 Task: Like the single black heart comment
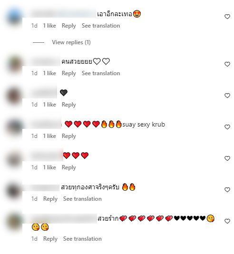[x=227, y=96]
